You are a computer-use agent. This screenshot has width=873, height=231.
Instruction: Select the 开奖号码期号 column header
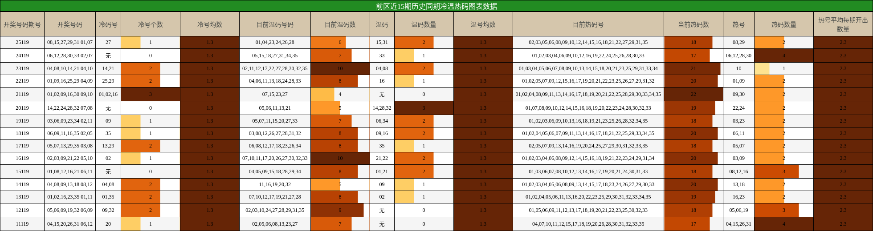tap(22, 24)
